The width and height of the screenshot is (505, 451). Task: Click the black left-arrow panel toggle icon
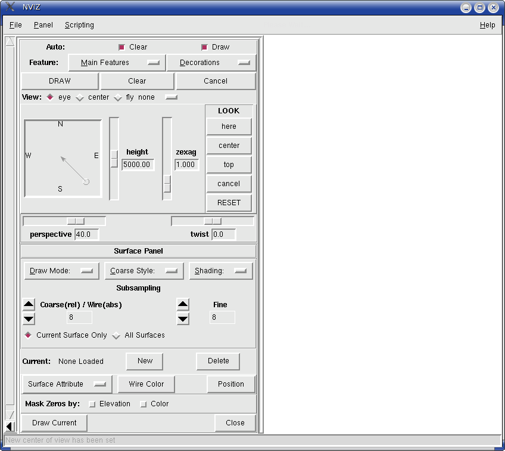[10, 427]
